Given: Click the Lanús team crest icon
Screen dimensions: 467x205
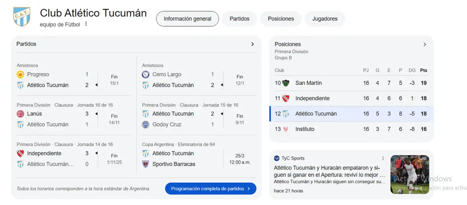Looking at the screenshot, I should pos(21,114).
